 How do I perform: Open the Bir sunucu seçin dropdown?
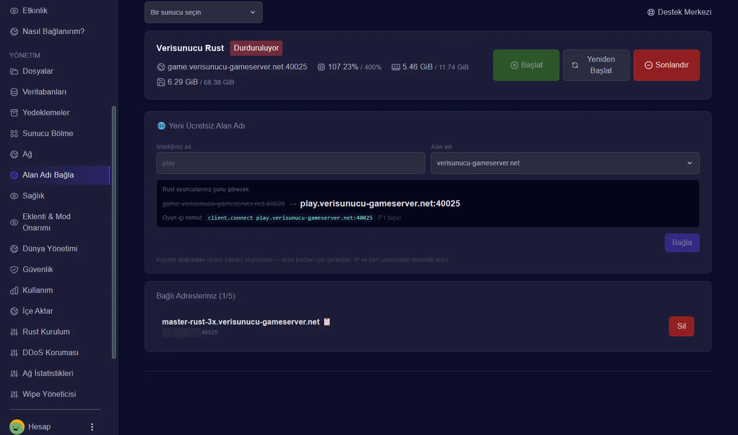[204, 12]
